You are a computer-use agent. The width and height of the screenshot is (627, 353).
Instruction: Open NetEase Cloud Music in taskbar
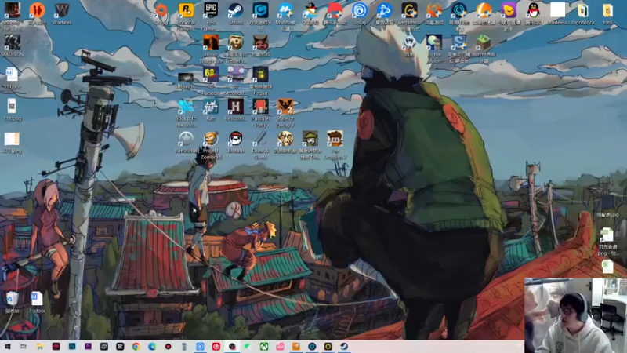click(216, 346)
